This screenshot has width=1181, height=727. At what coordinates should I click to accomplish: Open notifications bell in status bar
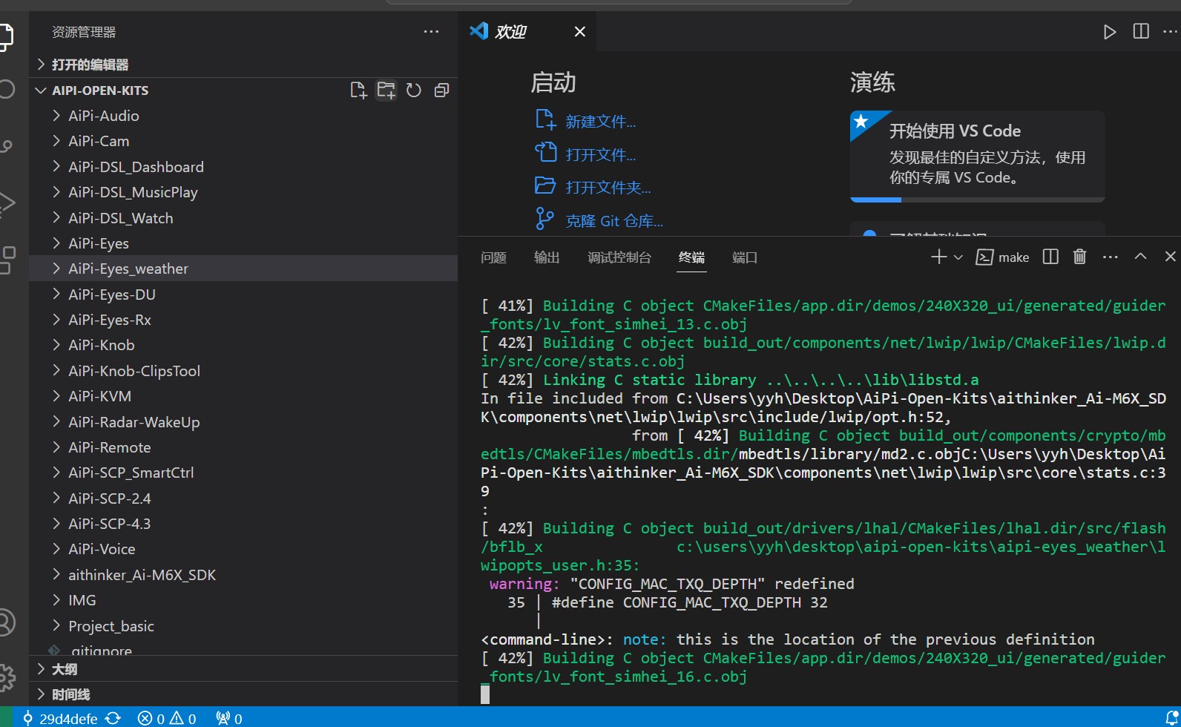[x=1173, y=718]
